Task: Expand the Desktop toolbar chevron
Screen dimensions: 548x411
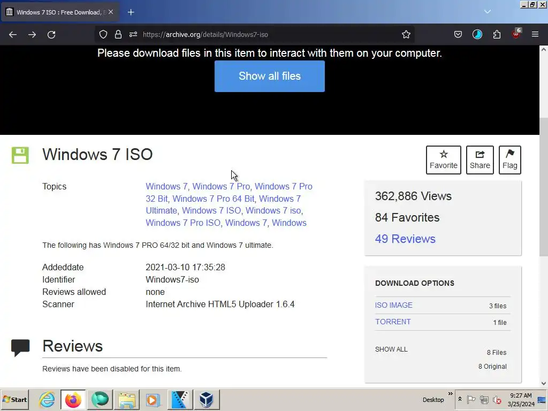Action: tap(451, 393)
